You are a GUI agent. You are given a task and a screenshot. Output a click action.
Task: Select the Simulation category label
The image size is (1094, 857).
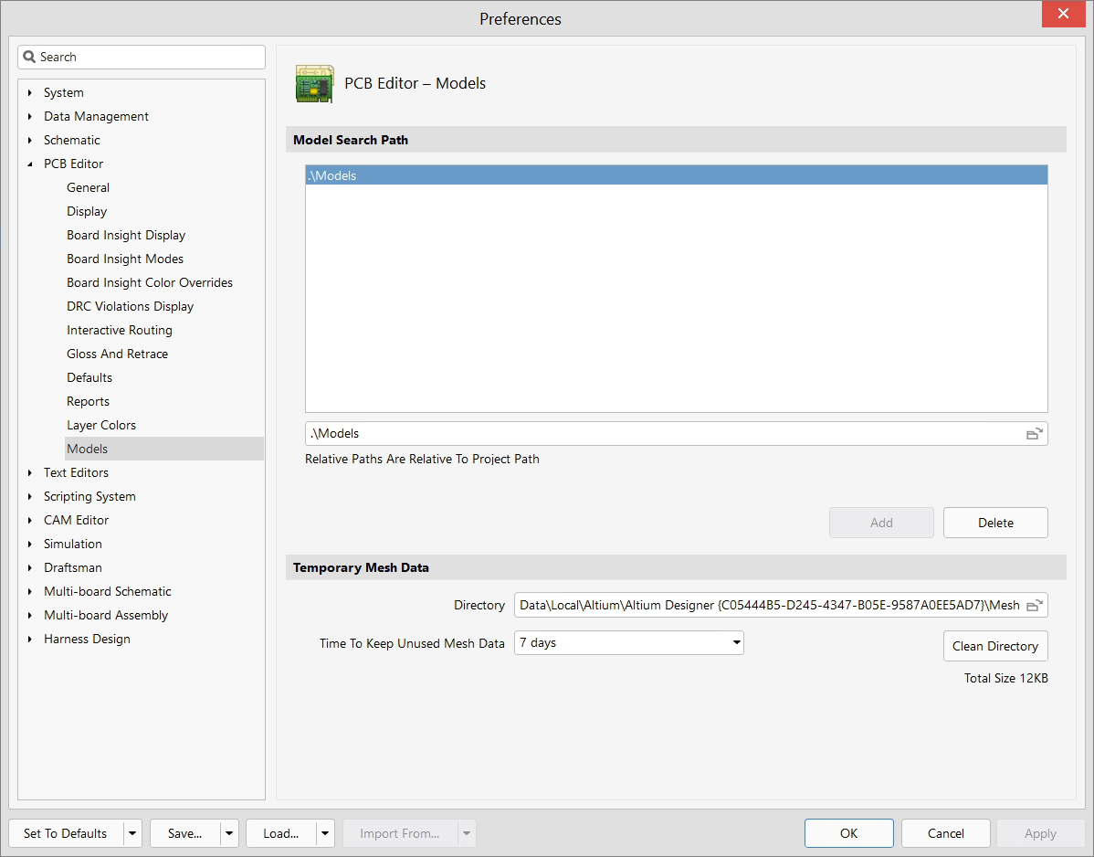[x=72, y=544]
